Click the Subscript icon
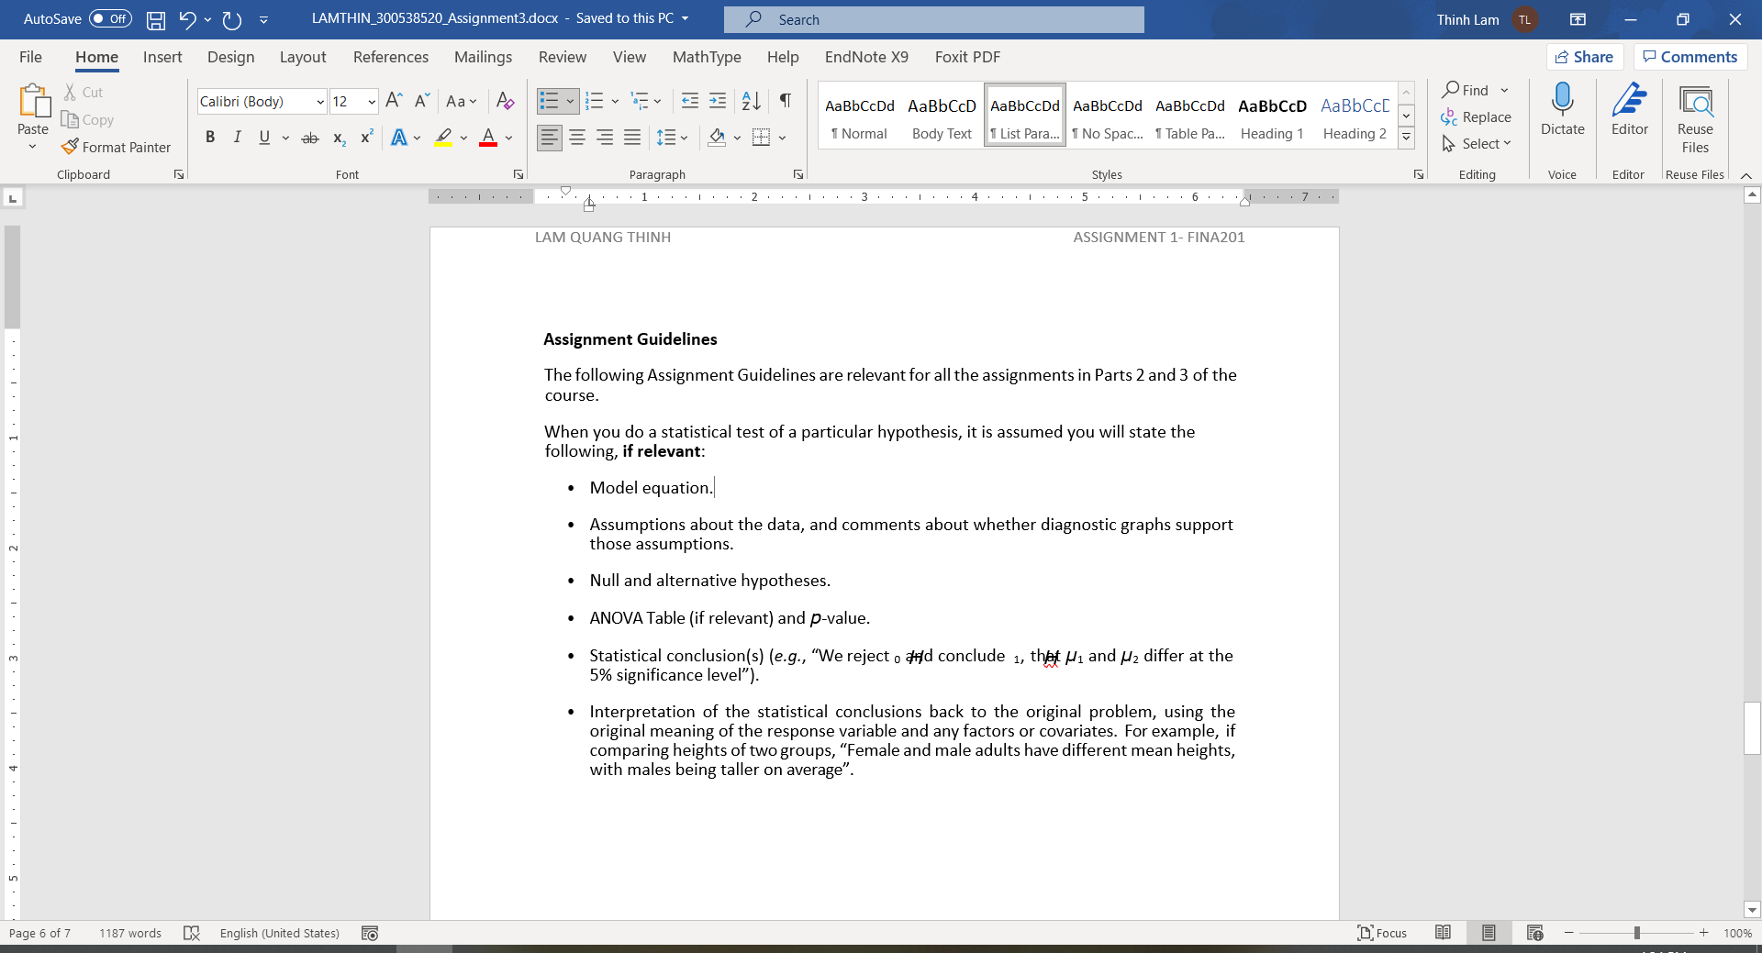 click(338, 137)
